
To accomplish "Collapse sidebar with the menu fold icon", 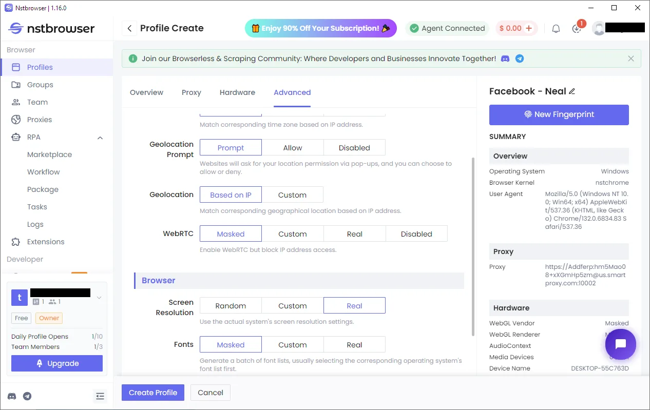I will pos(100,396).
